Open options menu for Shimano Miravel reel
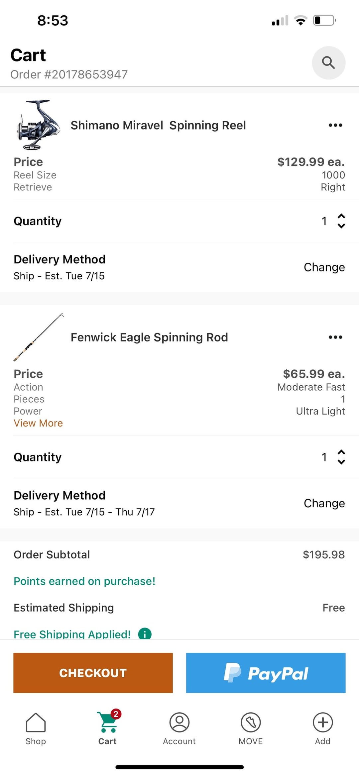This screenshot has width=359, height=776. point(335,125)
